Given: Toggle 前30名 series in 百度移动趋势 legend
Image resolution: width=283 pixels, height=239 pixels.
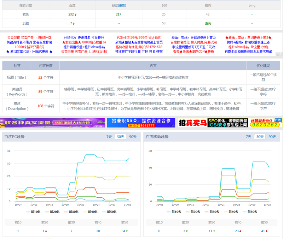Looking at the screenshot, I should click(212, 212).
